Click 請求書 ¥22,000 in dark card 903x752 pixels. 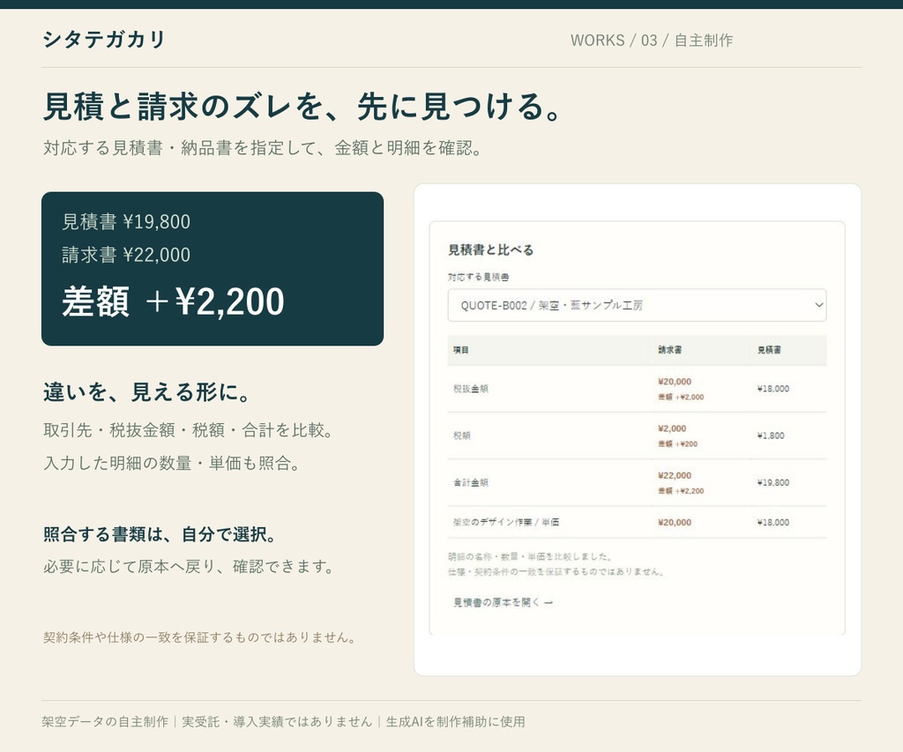click(x=126, y=255)
